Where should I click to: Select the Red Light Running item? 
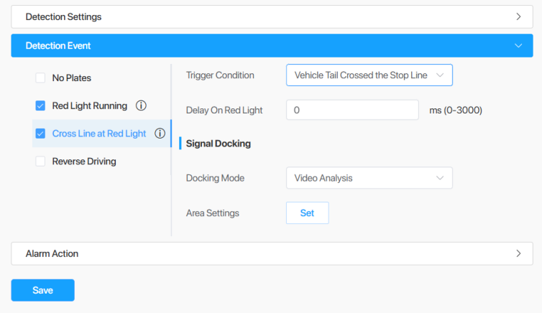[90, 106]
